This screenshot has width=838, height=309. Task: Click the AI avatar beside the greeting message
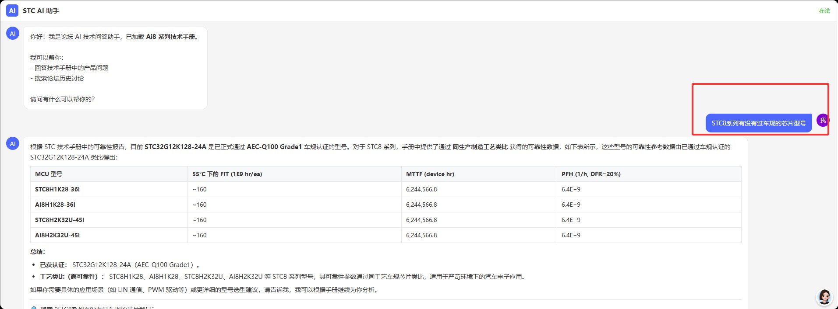[13, 34]
